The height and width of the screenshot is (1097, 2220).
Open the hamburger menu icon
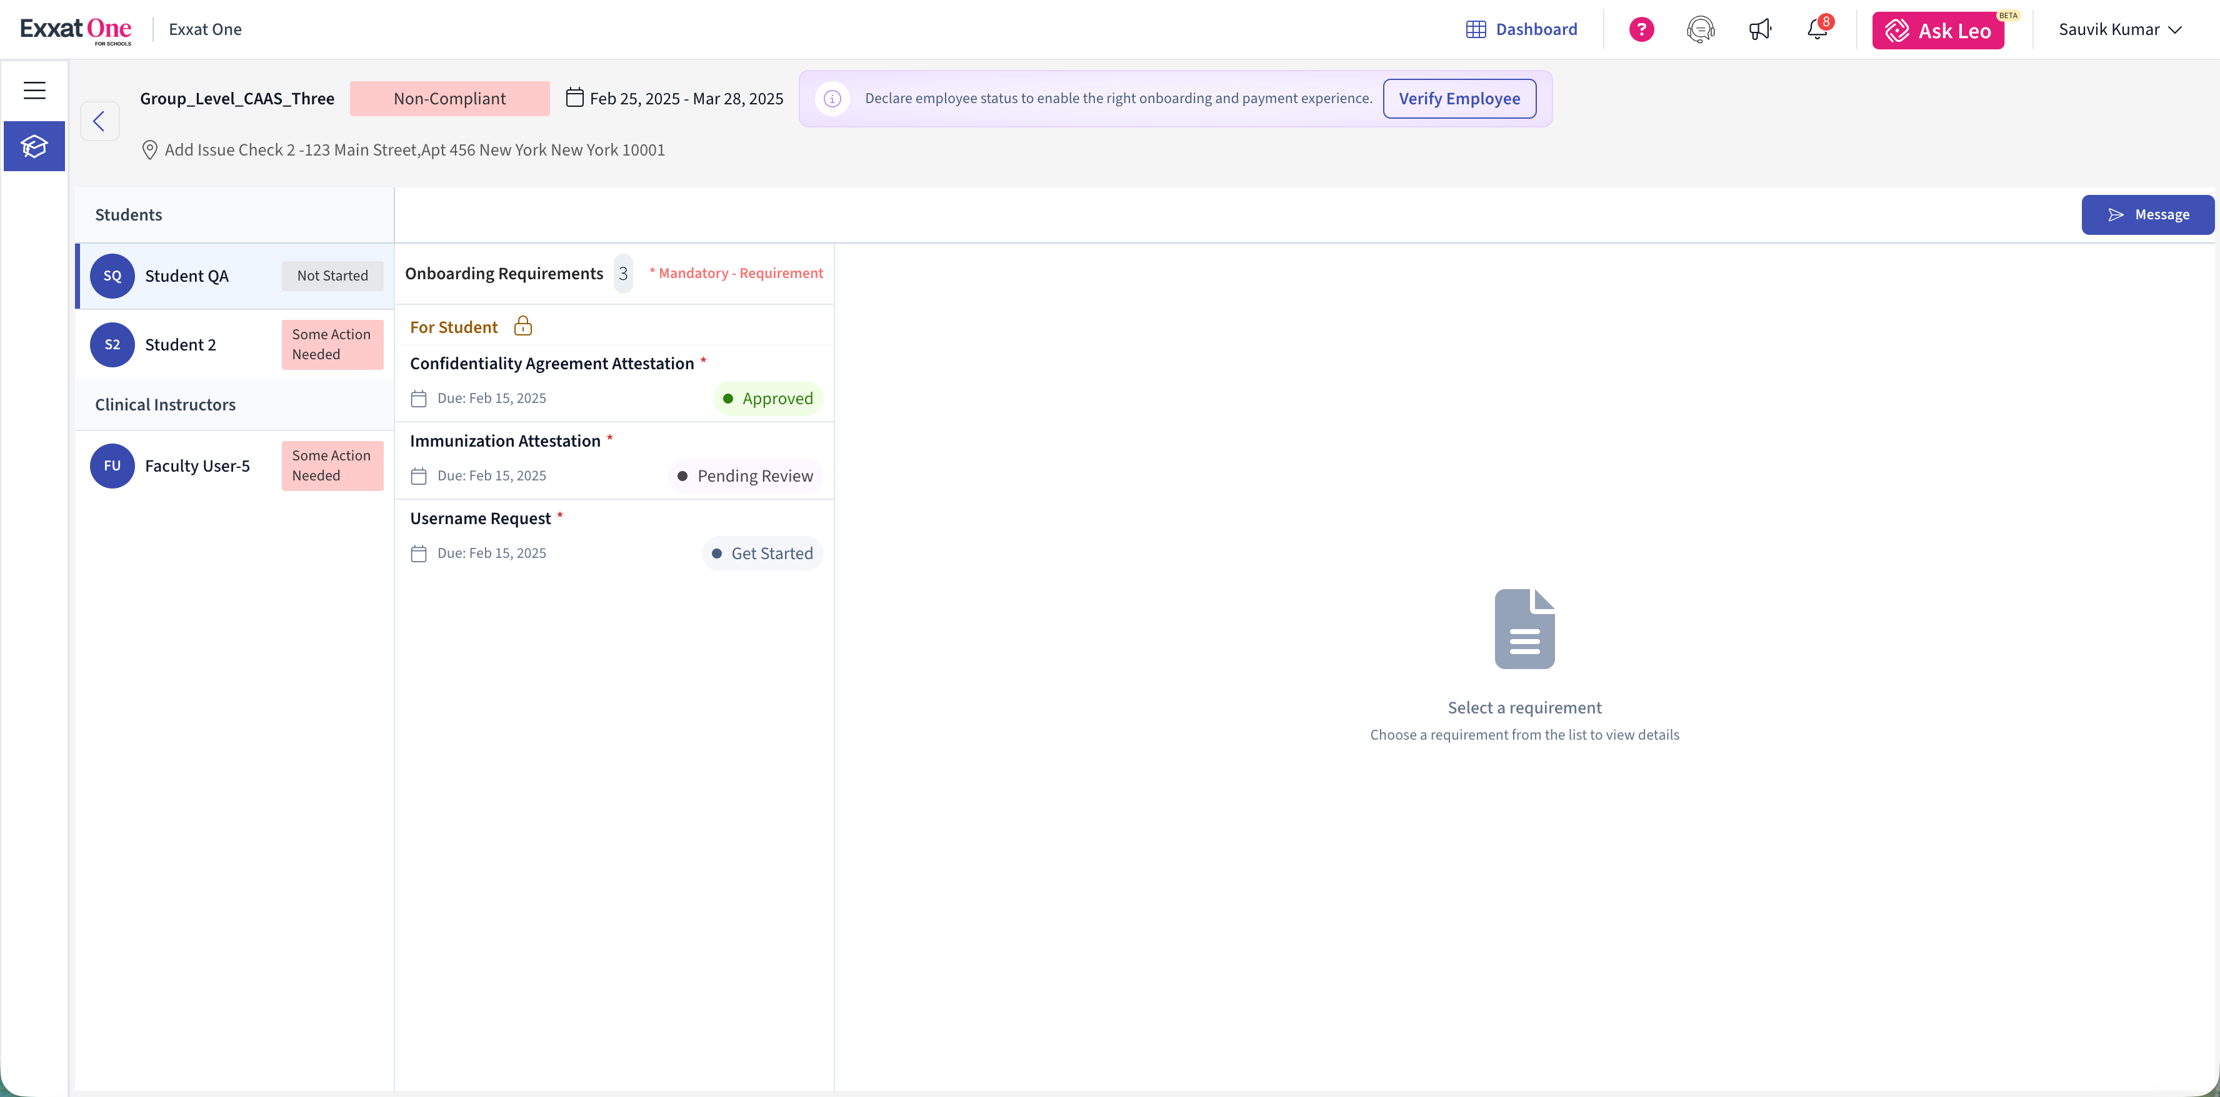pos(34,91)
